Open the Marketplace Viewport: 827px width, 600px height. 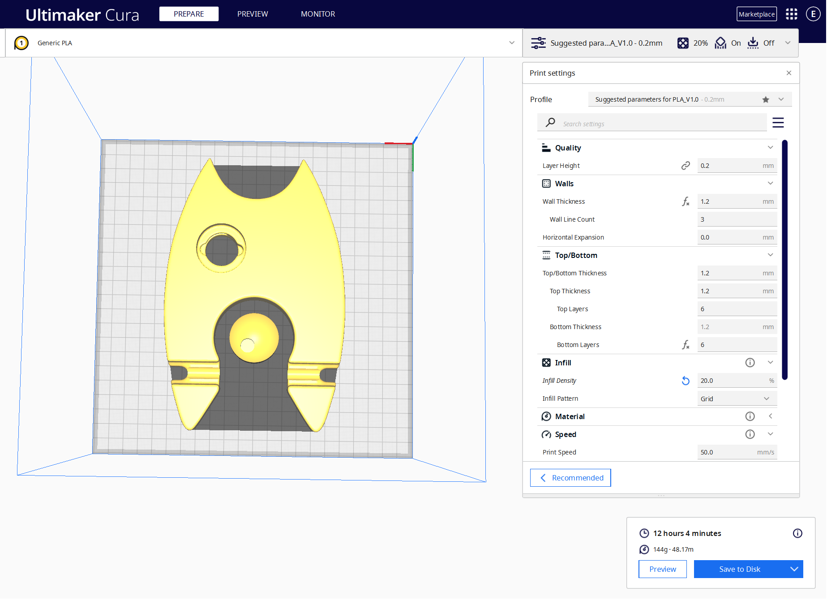tap(756, 14)
